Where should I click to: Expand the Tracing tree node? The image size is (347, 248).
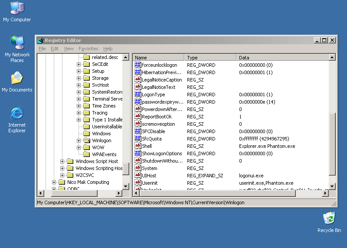click(79, 113)
